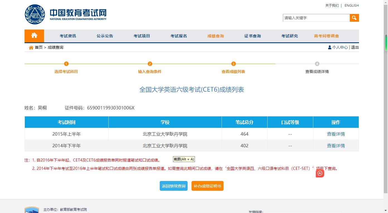View details for 2015年上半年 exam
388x213 pixels.
(x=336, y=134)
